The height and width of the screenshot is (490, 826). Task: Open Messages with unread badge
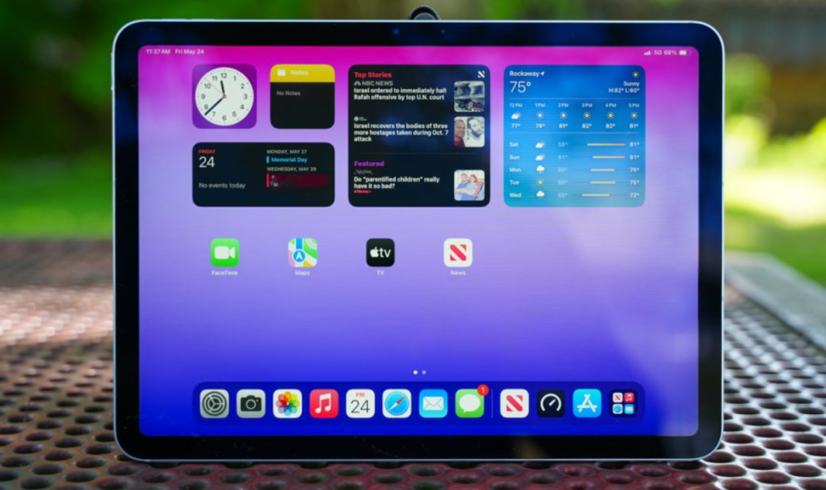[469, 403]
